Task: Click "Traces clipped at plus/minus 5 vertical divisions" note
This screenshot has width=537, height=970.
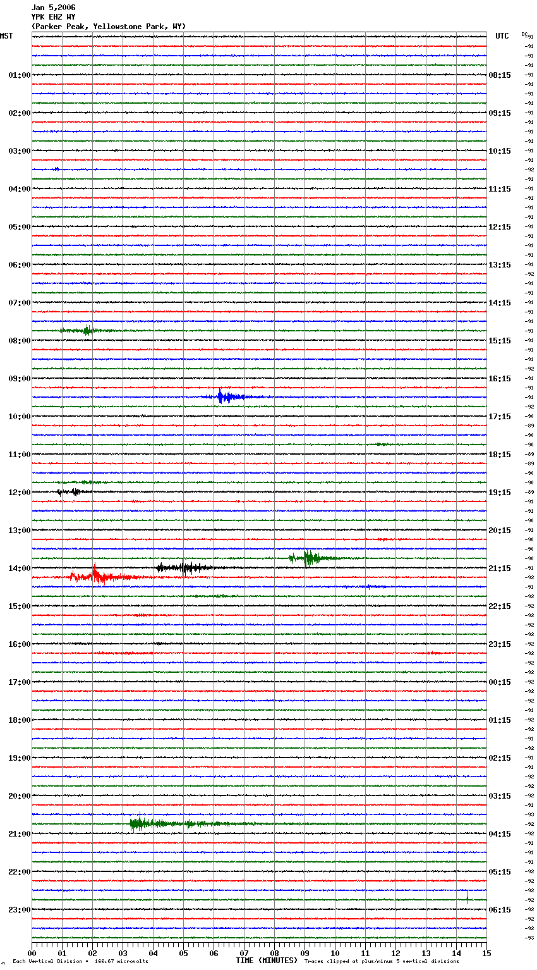Action: tap(382, 962)
